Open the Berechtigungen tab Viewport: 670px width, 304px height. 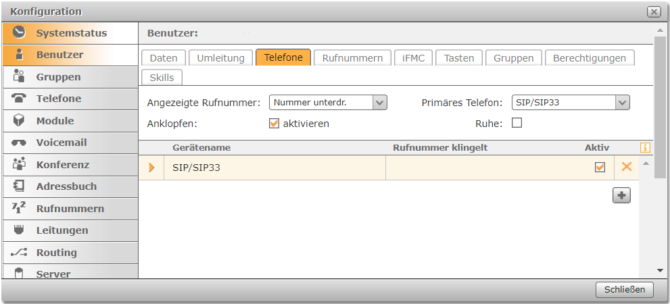[x=590, y=58]
